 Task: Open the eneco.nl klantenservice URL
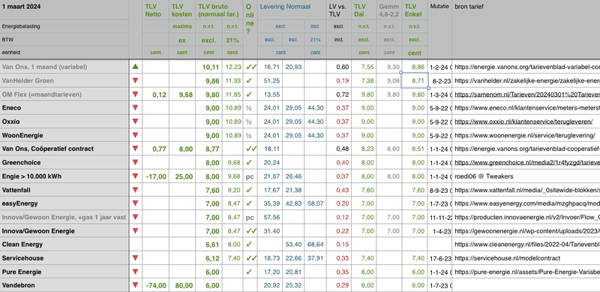[527, 107]
